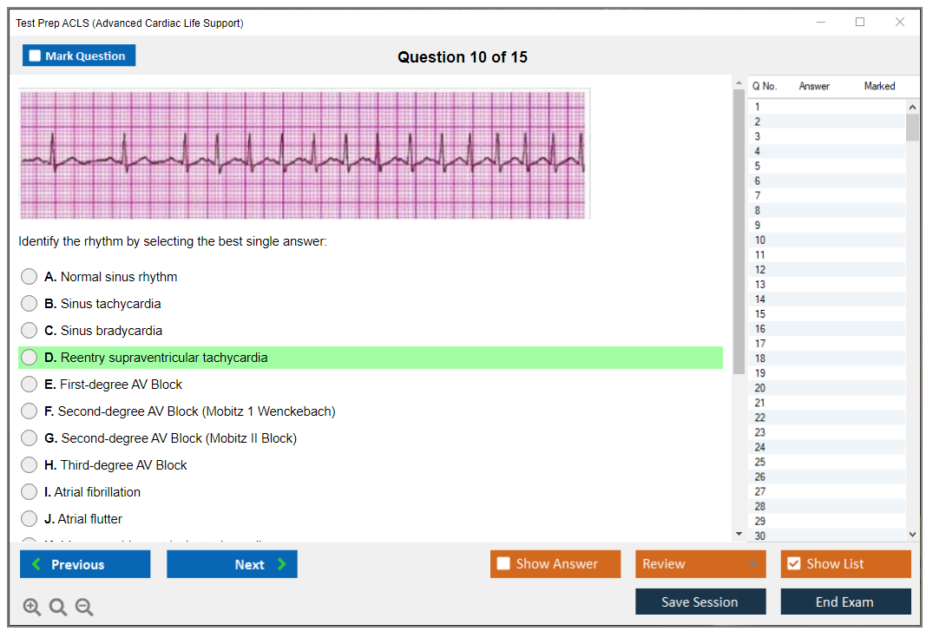933x638 pixels.
Task: Return to the Previous question
Action: pyautogui.click(x=85, y=564)
